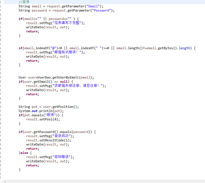The height and width of the screenshot is (183, 205).
Task: Click the blue length field after getBytes()
Action: (184, 48)
